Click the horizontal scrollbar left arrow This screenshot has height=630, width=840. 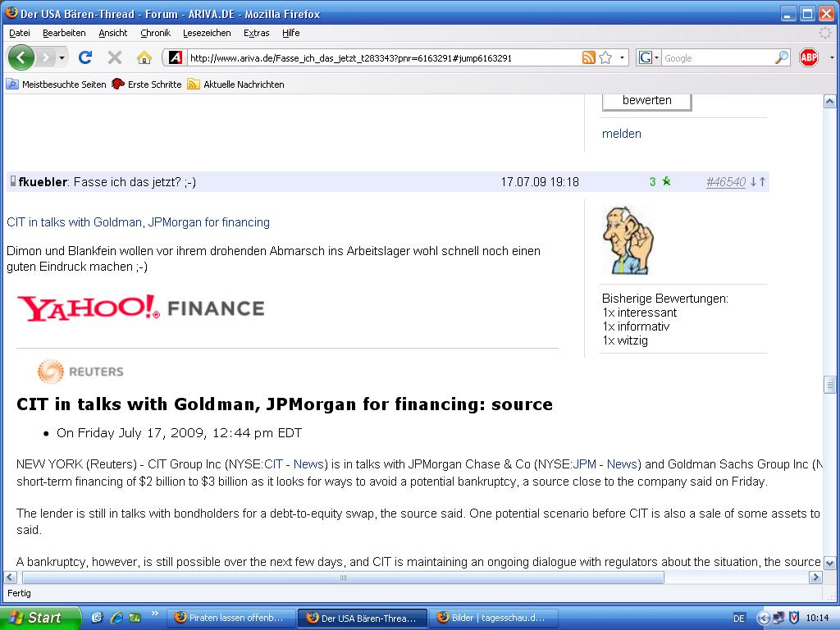point(10,577)
